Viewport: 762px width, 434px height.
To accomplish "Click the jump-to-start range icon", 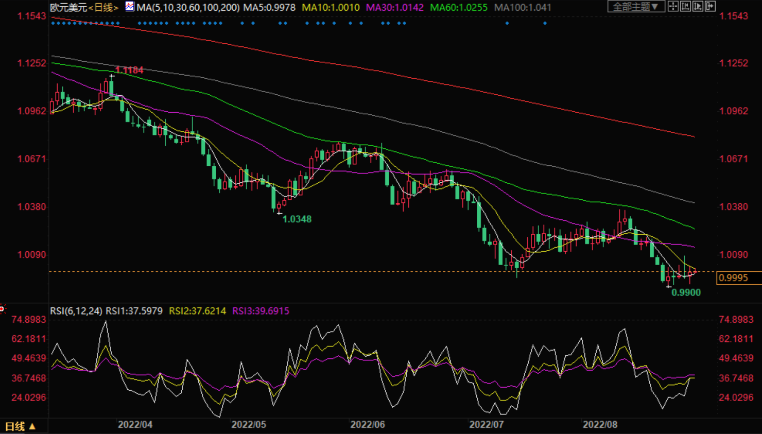I will coord(685,6).
